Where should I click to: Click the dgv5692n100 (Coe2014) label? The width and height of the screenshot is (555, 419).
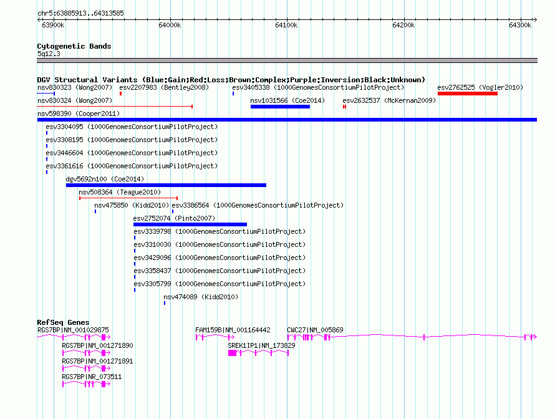[105, 179]
